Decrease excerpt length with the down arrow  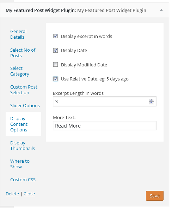(x=152, y=103)
